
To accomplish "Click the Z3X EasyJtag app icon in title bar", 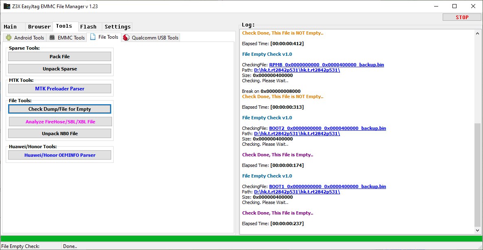I will (x=7, y=6).
